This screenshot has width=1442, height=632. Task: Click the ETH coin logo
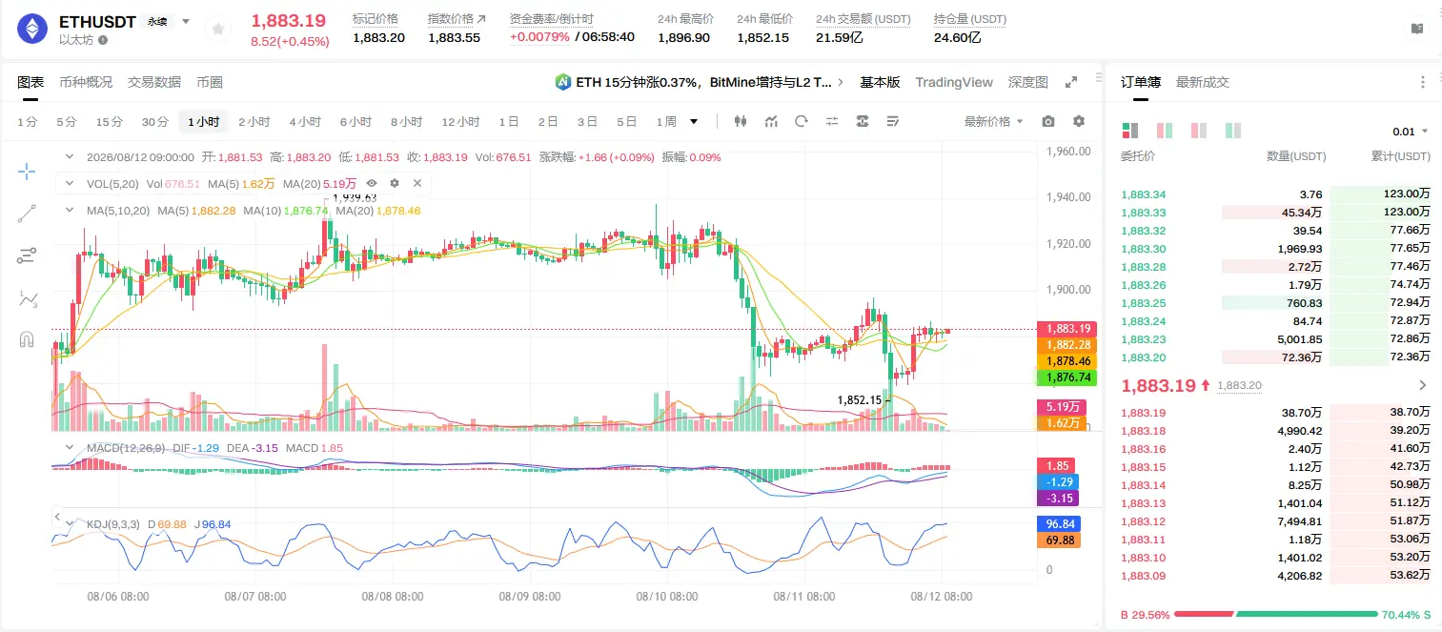pos(31,30)
